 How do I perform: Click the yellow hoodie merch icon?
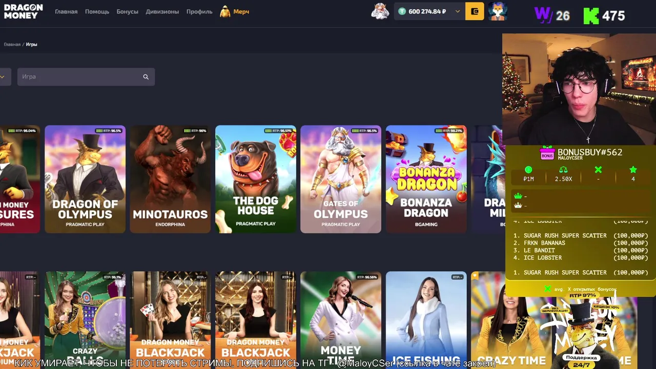click(225, 11)
